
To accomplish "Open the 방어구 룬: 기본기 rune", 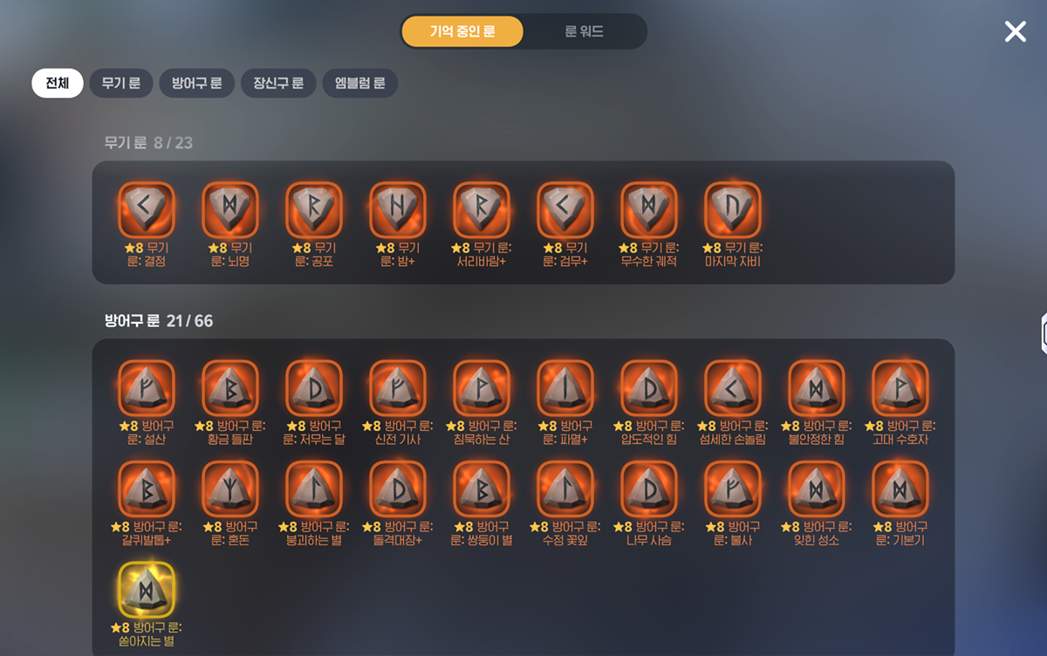I will click(x=900, y=489).
